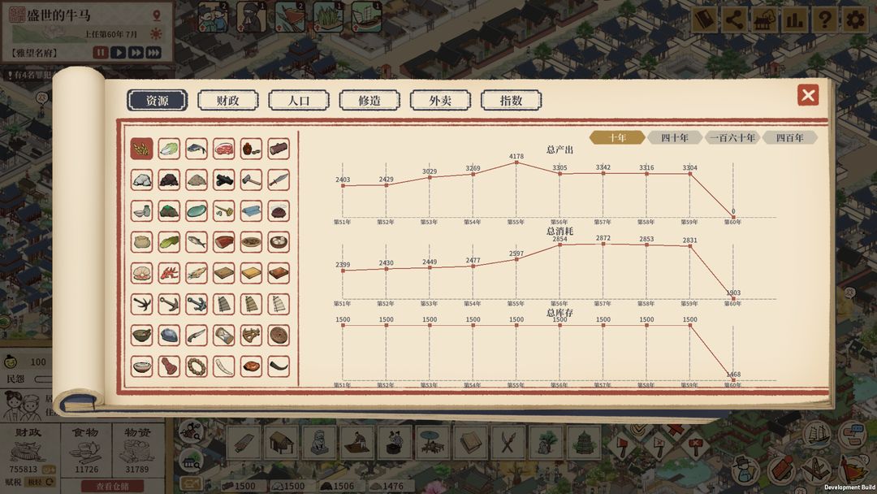Set chart range to 一百六十年

732,138
